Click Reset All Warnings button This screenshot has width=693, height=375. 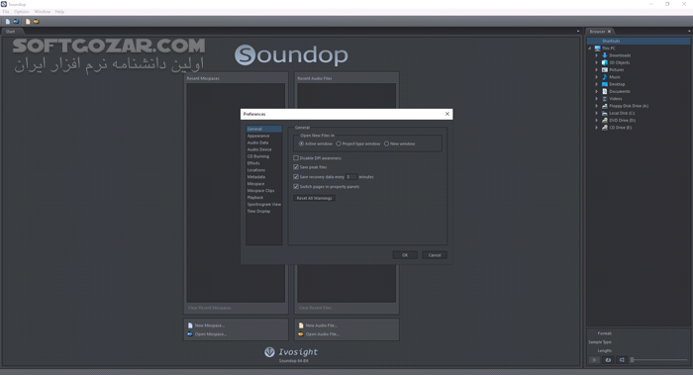(x=314, y=198)
